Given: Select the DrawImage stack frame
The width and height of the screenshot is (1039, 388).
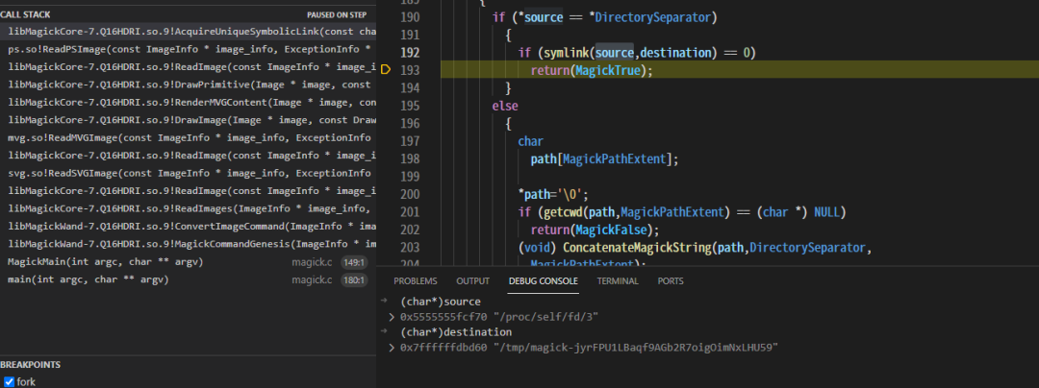Looking at the screenshot, I should coord(189,120).
